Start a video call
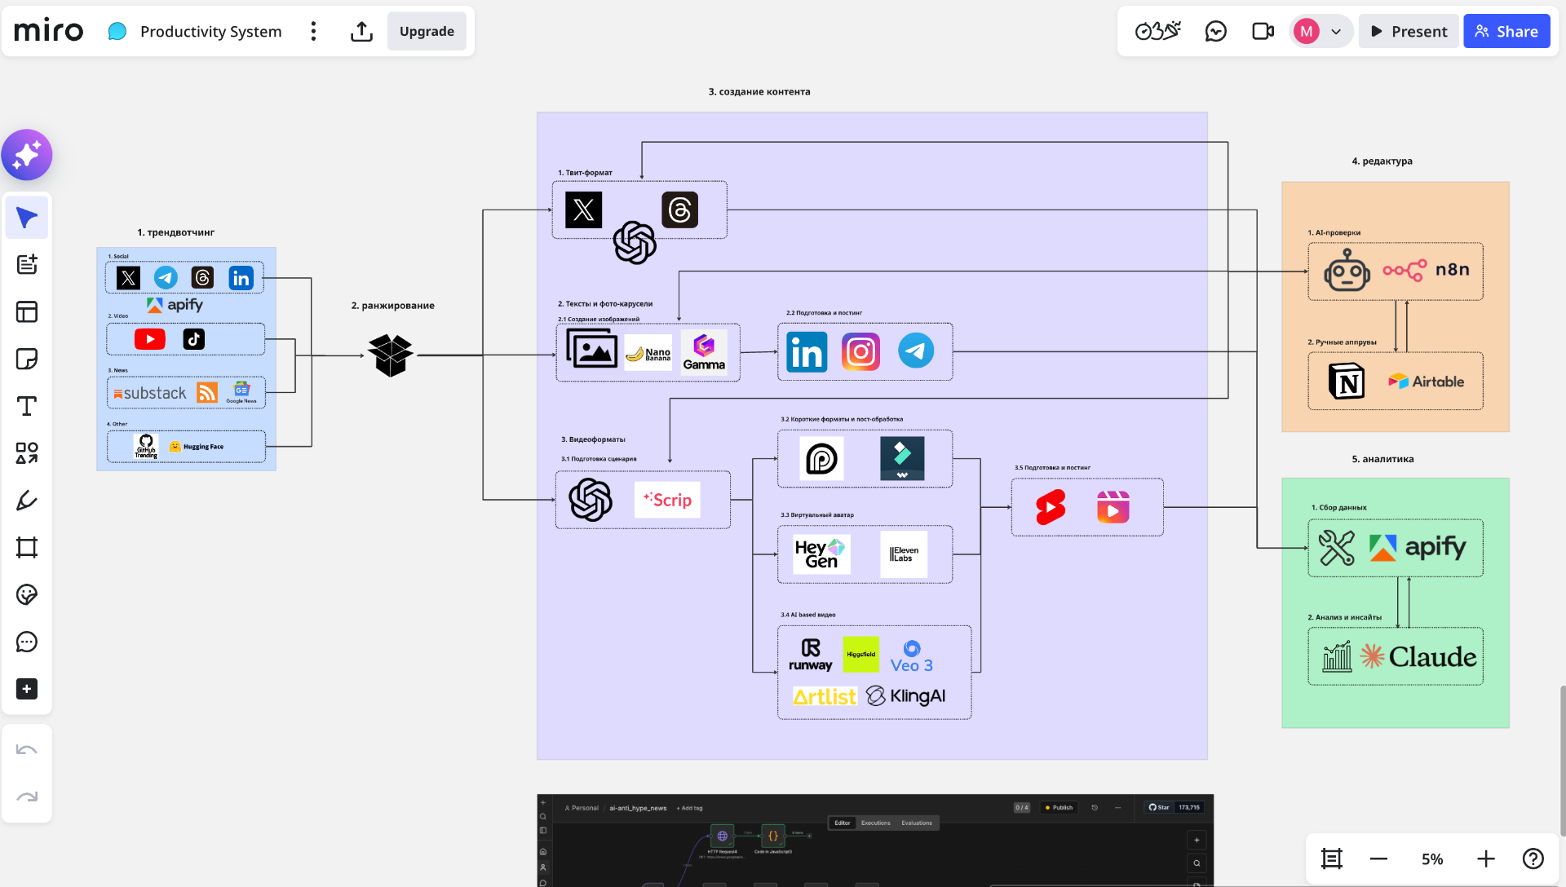 coord(1263,32)
